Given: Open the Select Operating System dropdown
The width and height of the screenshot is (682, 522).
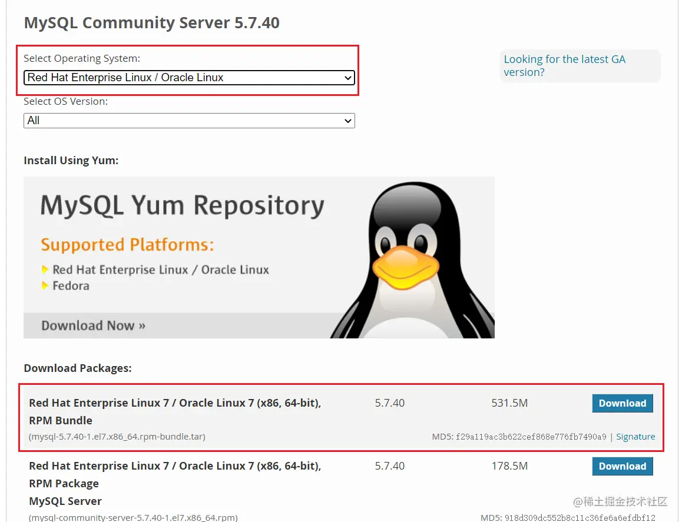Looking at the screenshot, I should [x=189, y=78].
